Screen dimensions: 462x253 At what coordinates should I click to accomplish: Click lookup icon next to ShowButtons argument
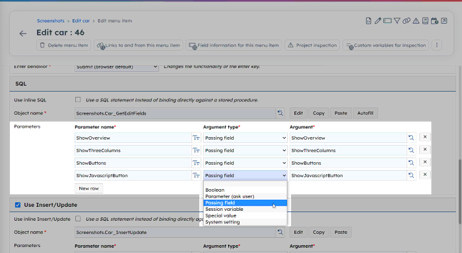tap(411, 163)
